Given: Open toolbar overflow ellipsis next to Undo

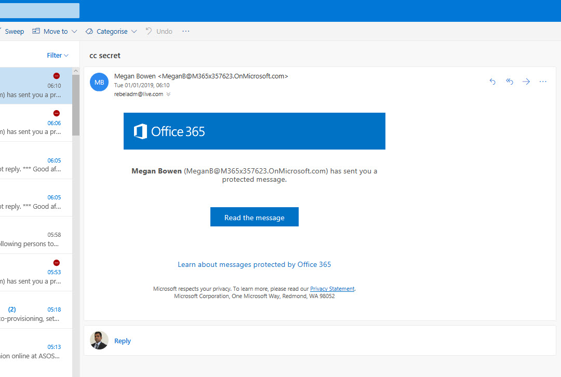Looking at the screenshot, I should pyautogui.click(x=185, y=31).
